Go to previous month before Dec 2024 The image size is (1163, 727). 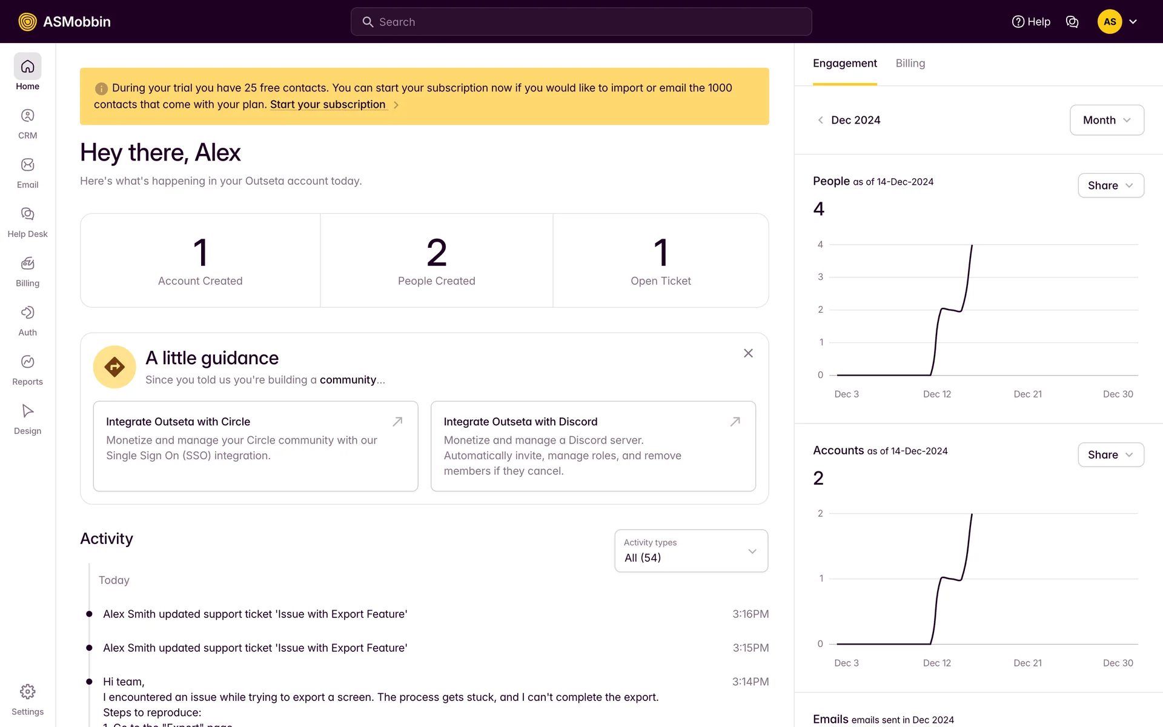point(820,120)
